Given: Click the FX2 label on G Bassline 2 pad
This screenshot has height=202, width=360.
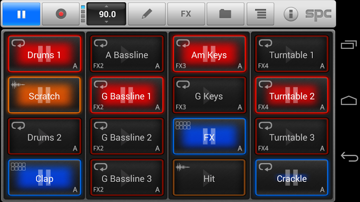Looking at the screenshot, I should tap(98, 149).
